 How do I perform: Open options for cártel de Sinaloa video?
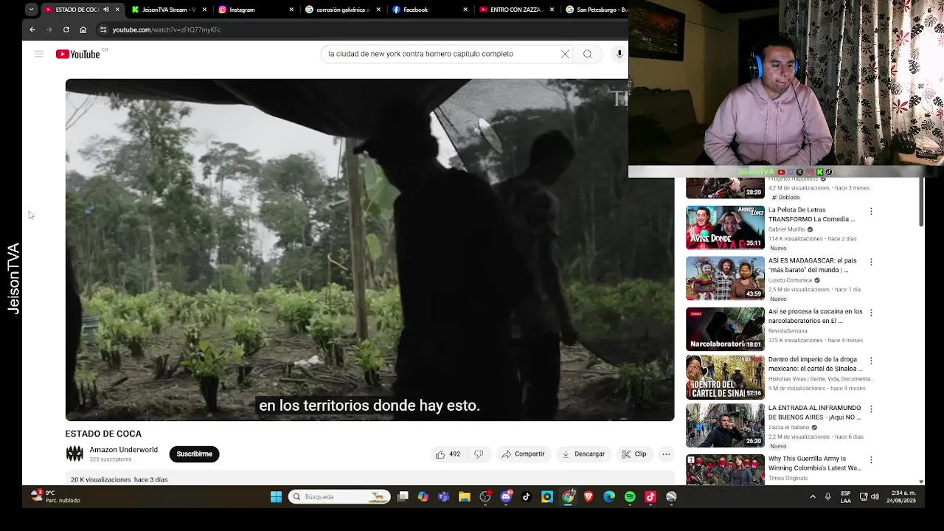871,361
